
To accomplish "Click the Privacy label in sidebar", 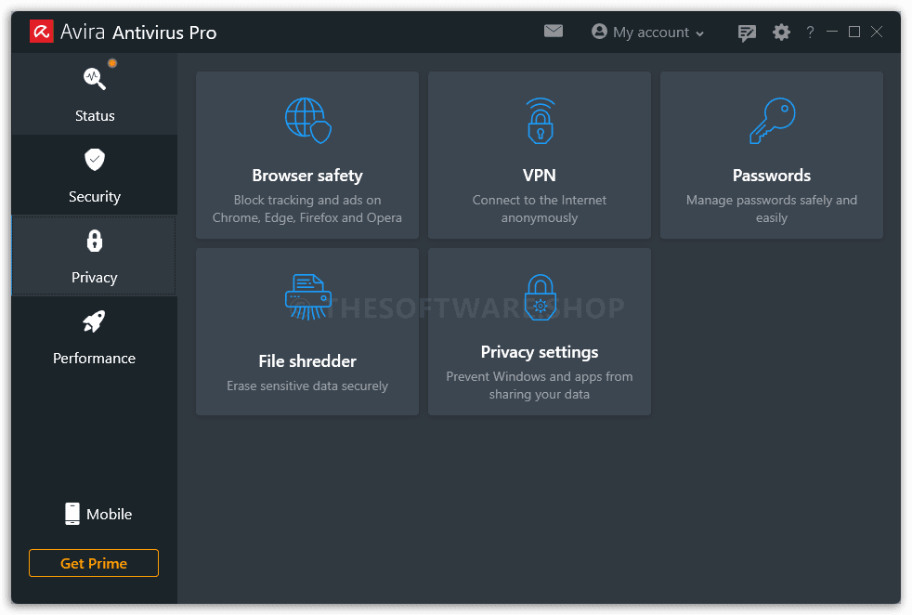I will pyautogui.click(x=94, y=278).
